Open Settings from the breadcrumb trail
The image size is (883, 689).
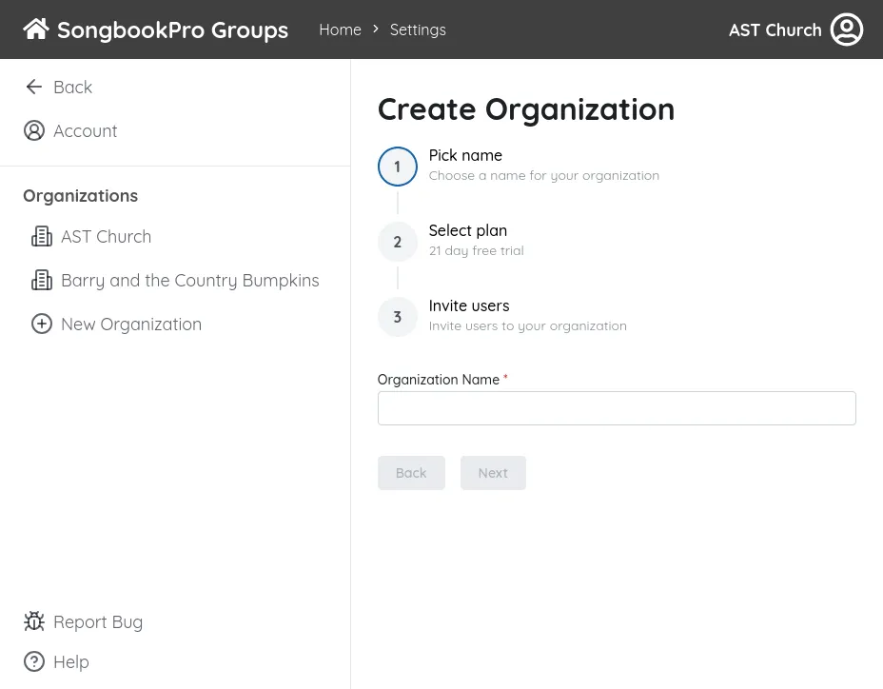tap(418, 30)
